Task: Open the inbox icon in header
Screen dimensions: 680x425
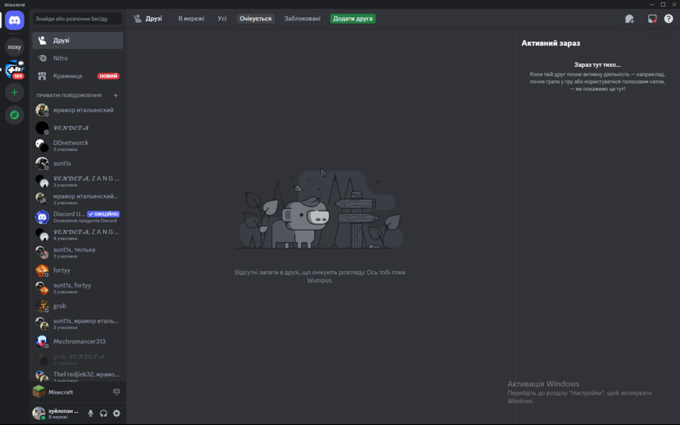Action: click(x=652, y=18)
